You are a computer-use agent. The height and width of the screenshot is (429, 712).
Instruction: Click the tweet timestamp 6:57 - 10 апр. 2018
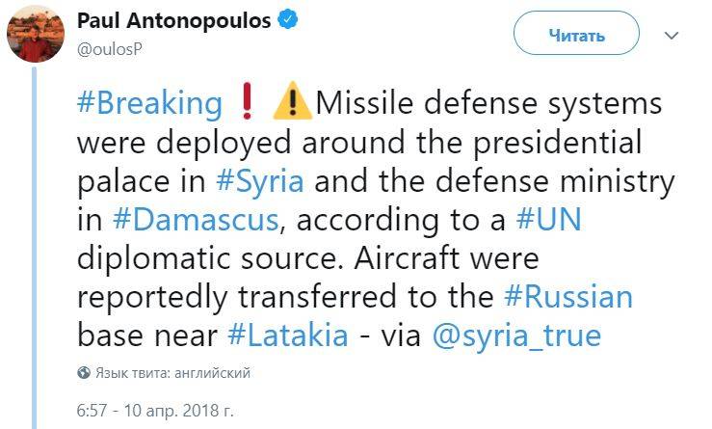(153, 409)
